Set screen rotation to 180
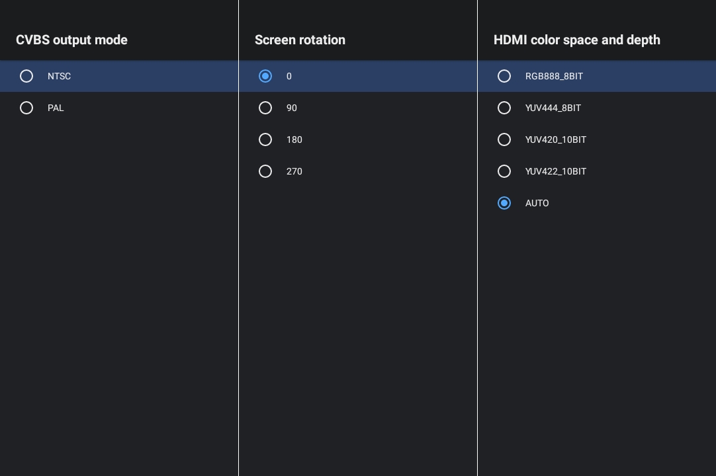Screen dimensions: 716x476 pyautogui.click(x=265, y=139)
